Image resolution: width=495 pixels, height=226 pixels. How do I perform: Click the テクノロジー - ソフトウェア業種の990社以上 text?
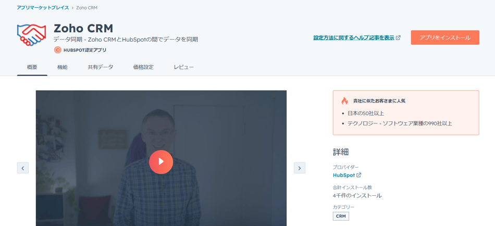(400, 123)
